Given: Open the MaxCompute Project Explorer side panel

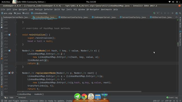Looking at the screenshot, I should (2, 46).
